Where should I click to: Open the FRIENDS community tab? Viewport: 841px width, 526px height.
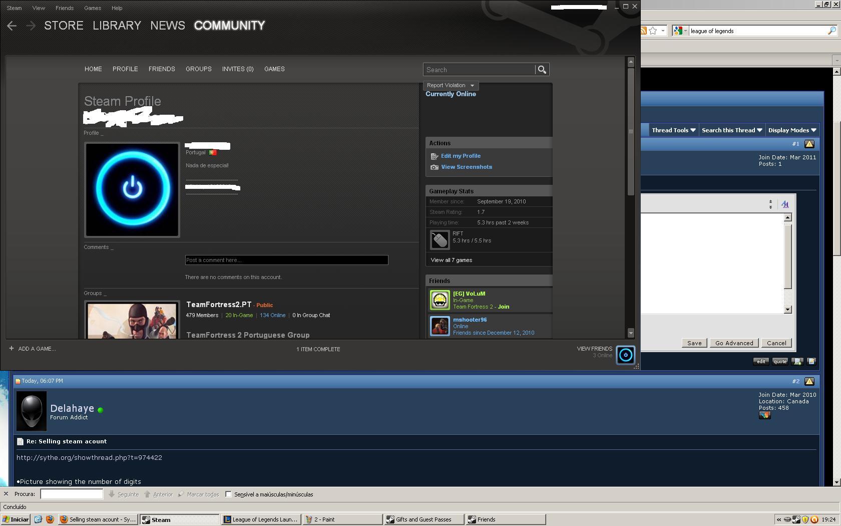point(162,69)
